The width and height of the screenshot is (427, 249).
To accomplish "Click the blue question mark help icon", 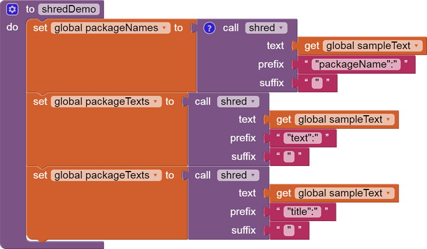I will click(x=209, y=28).
